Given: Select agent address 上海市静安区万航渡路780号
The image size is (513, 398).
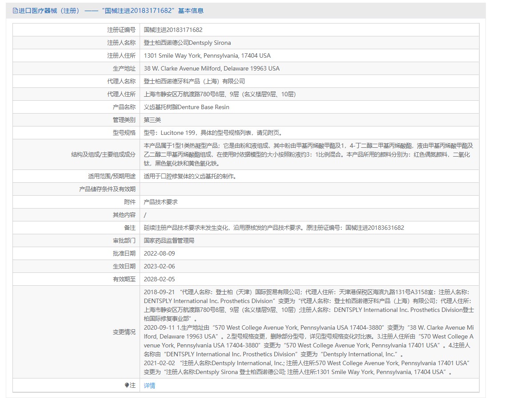Looking at the screenshot, I should [x=220, y=94].
